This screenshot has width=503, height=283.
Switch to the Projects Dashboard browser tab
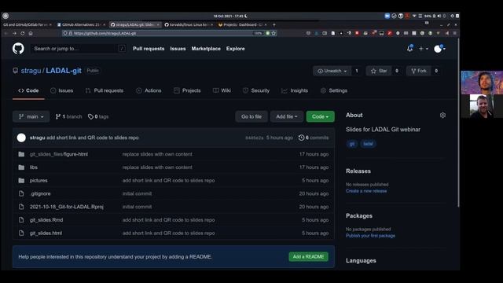click(x=242, y=24)
